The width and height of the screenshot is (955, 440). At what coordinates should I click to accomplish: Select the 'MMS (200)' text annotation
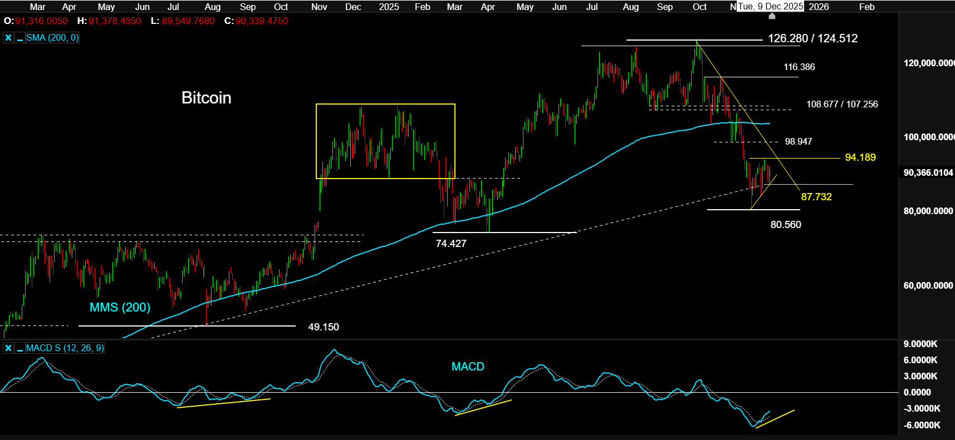tap(120, 308)
